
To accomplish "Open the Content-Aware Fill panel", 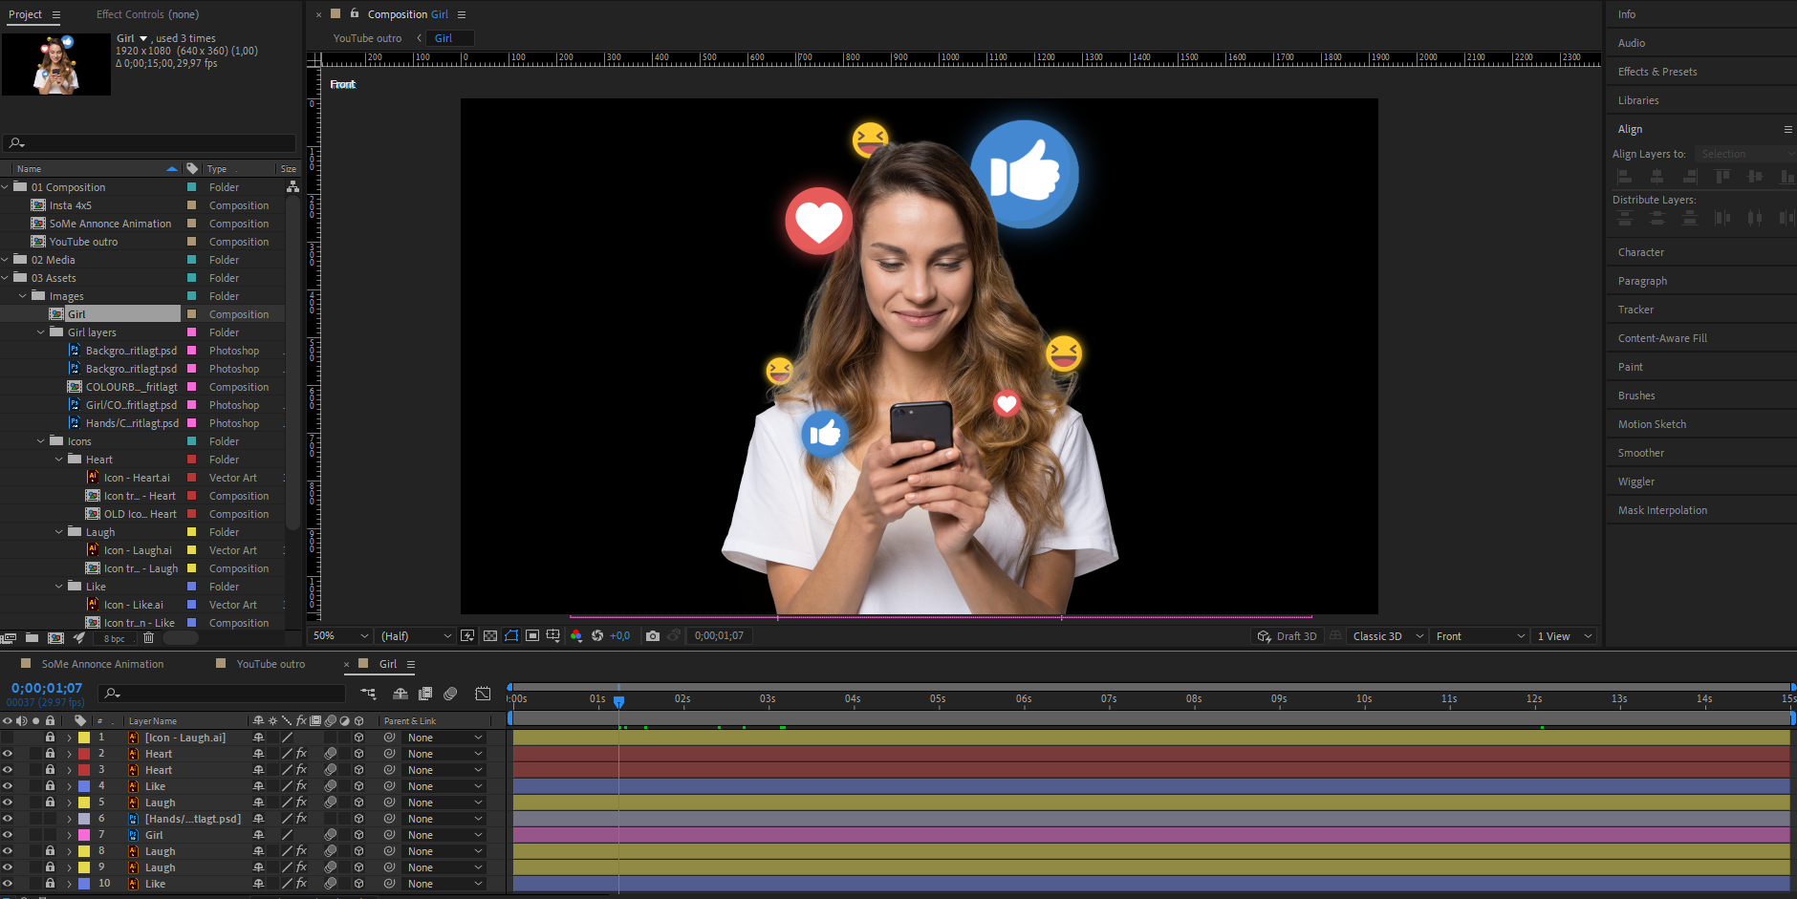I will point(1662,338).
